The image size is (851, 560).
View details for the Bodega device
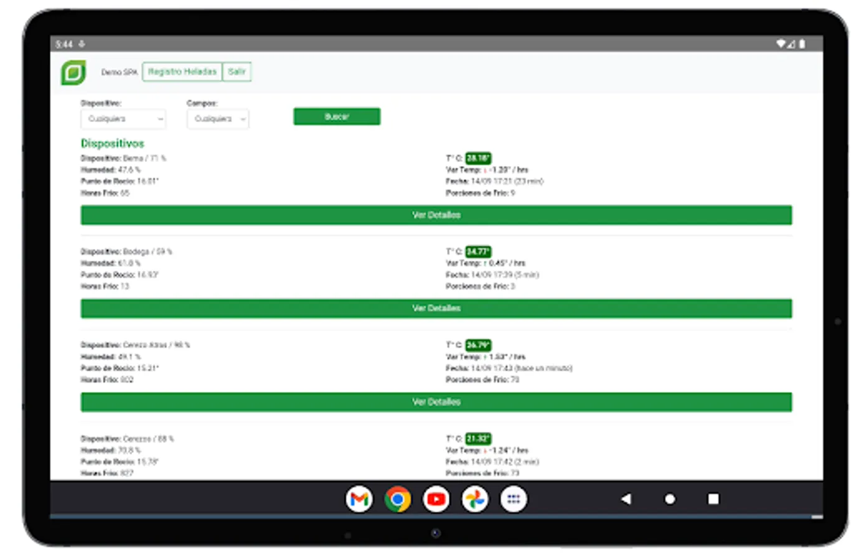436,308
